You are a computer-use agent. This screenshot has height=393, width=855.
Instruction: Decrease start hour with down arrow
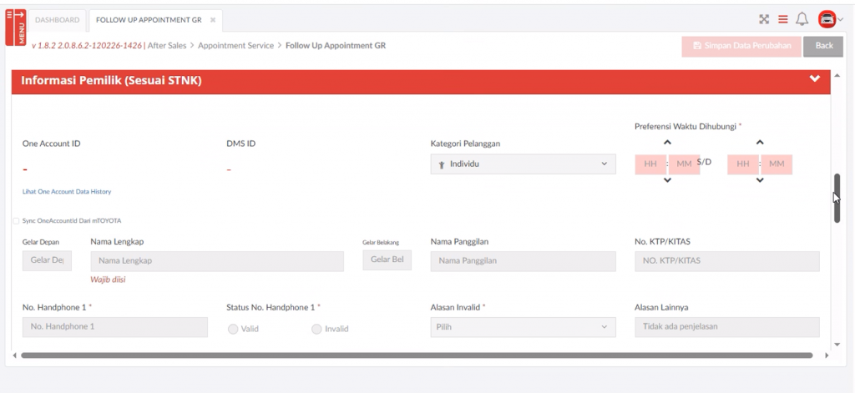pyautogui.click(x=666, y=180)
